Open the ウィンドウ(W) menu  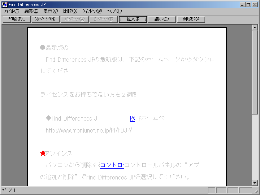[92, 11]
